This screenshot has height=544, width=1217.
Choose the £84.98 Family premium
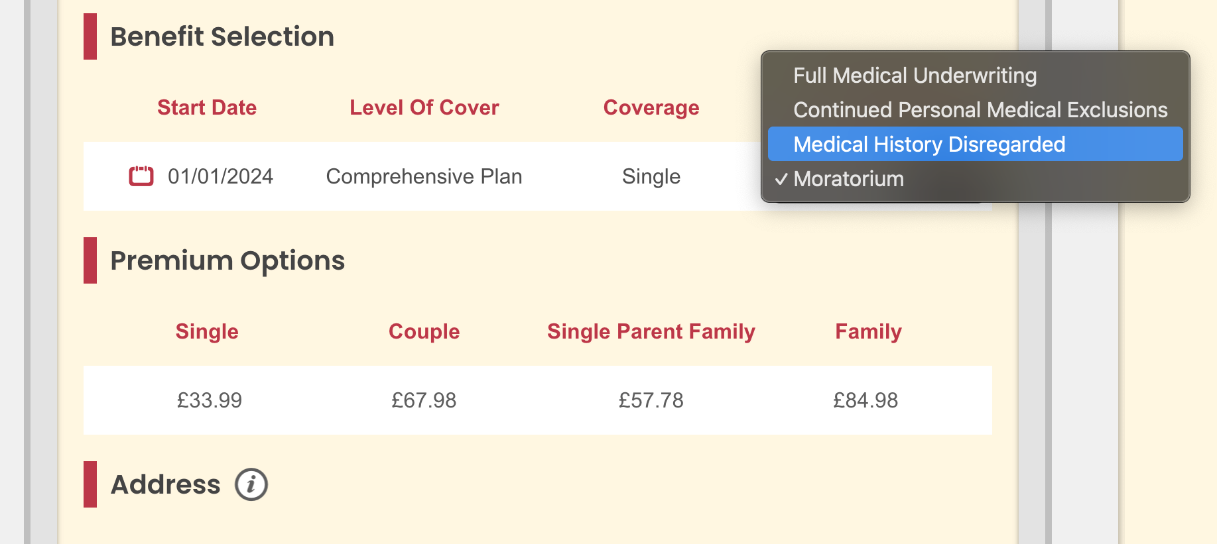(x=865, y=400)
